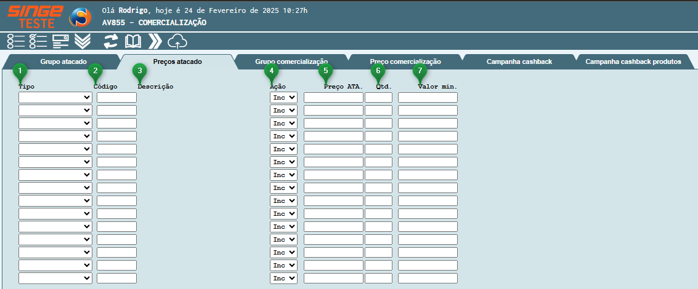The height and width of the screenshot is (289, 698).
Task: Open the first row Ação dropdown
Action: (283, 97)
